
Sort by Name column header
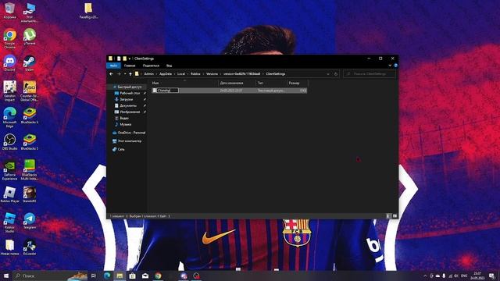click(x=184, y=84)
